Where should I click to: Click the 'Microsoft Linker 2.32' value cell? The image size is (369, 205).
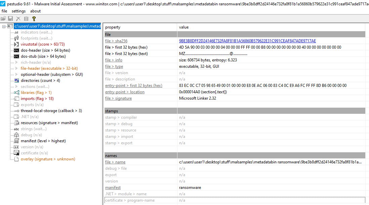point(198,98)
